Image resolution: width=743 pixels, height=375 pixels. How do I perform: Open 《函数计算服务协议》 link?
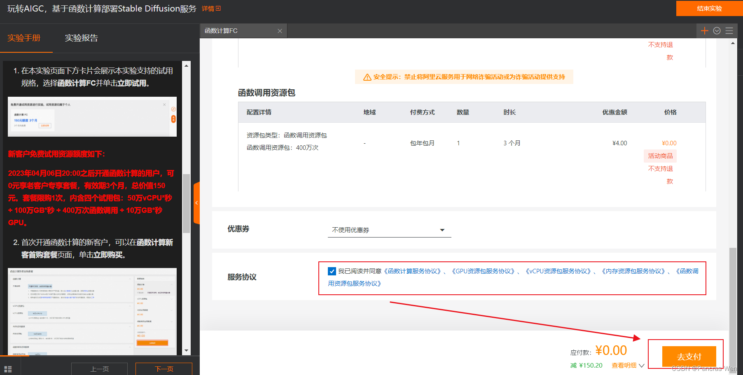413,271
